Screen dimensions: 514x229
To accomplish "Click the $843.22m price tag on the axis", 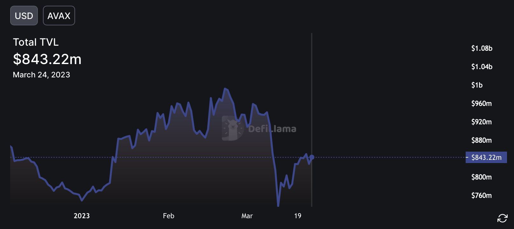I will (x=486, y=157).
